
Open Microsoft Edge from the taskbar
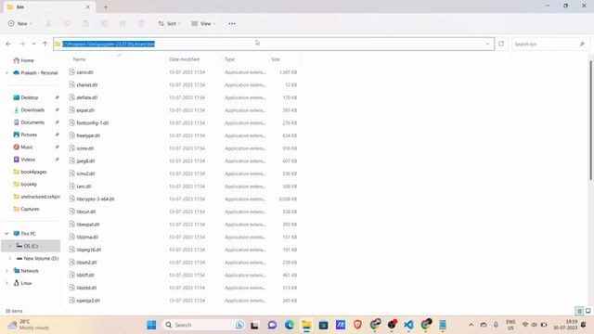pos(290,325)
